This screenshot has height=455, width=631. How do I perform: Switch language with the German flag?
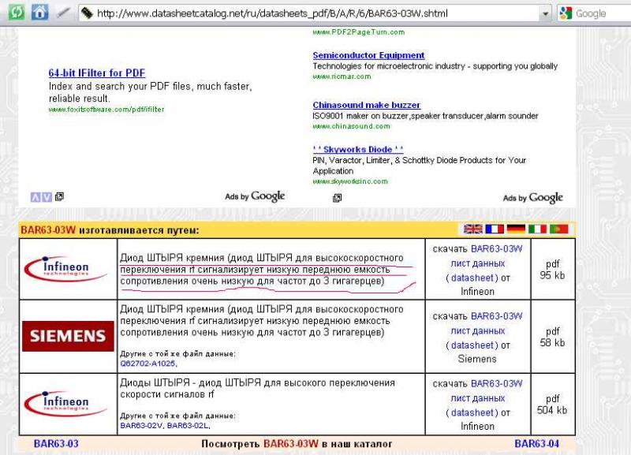click(x=516, y=229)
